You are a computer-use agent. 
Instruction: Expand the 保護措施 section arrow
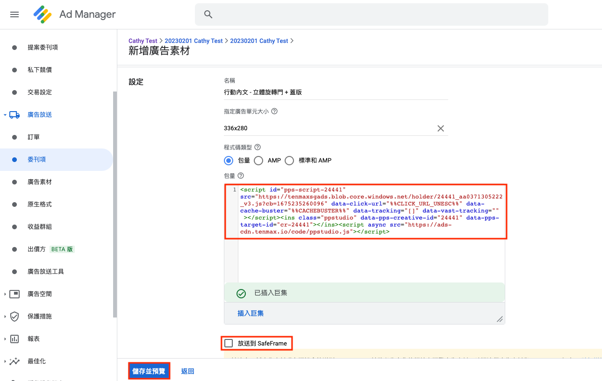point(5,316)
